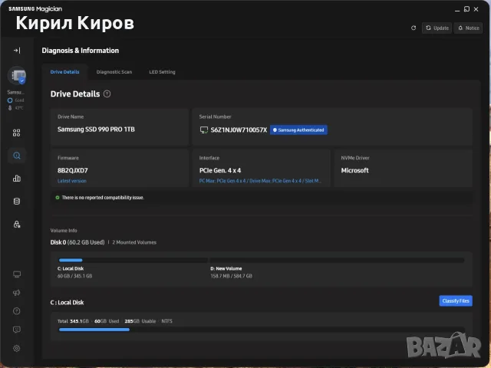Click the no reported compatibility issue message
The image size is (491, 368).
103,198
